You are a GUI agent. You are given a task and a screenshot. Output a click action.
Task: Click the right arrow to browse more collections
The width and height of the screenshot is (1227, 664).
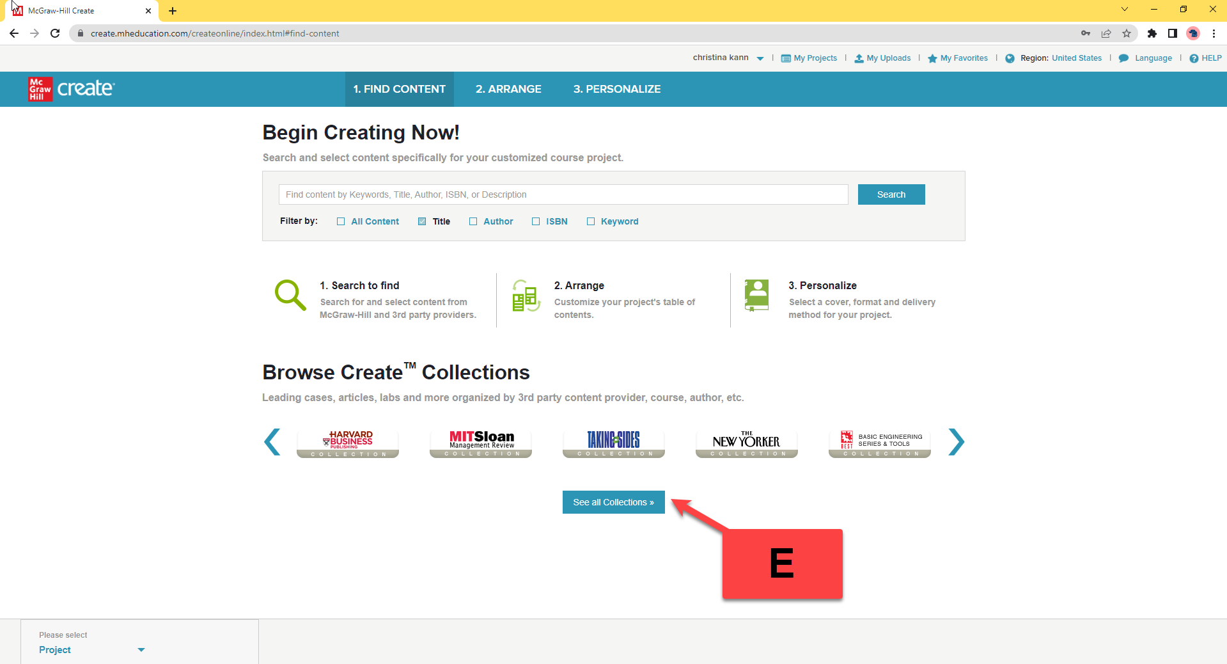[955, 442]
